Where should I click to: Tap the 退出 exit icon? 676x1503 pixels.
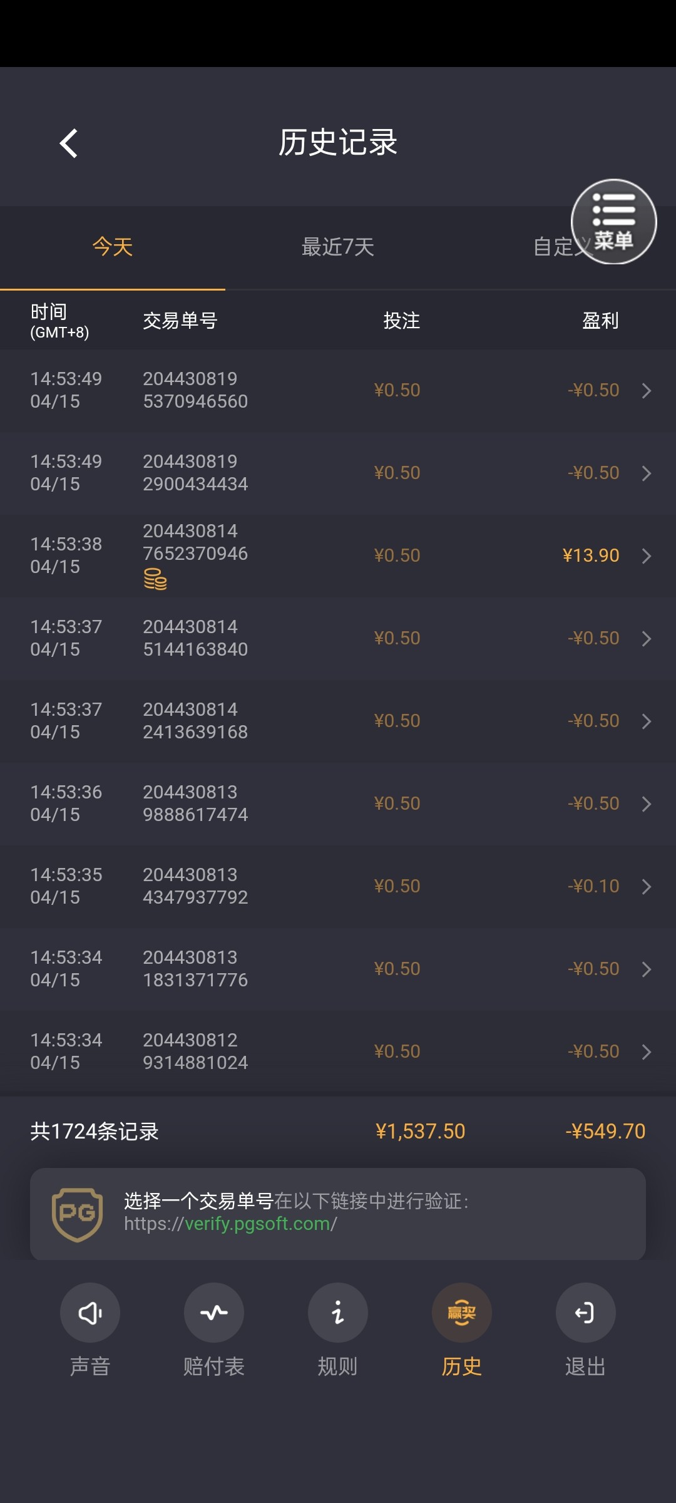click(x=585, y=1313)
